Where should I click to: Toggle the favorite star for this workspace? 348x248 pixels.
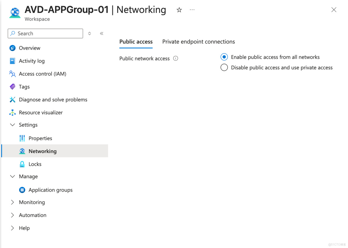pos(179,10)
